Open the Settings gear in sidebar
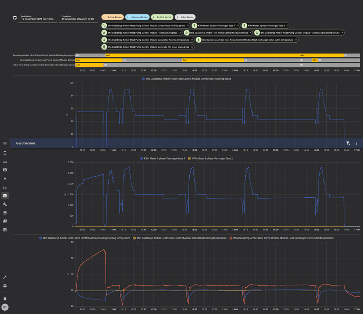The height and width of the screenshot is (314, 363). click(5, 286)
